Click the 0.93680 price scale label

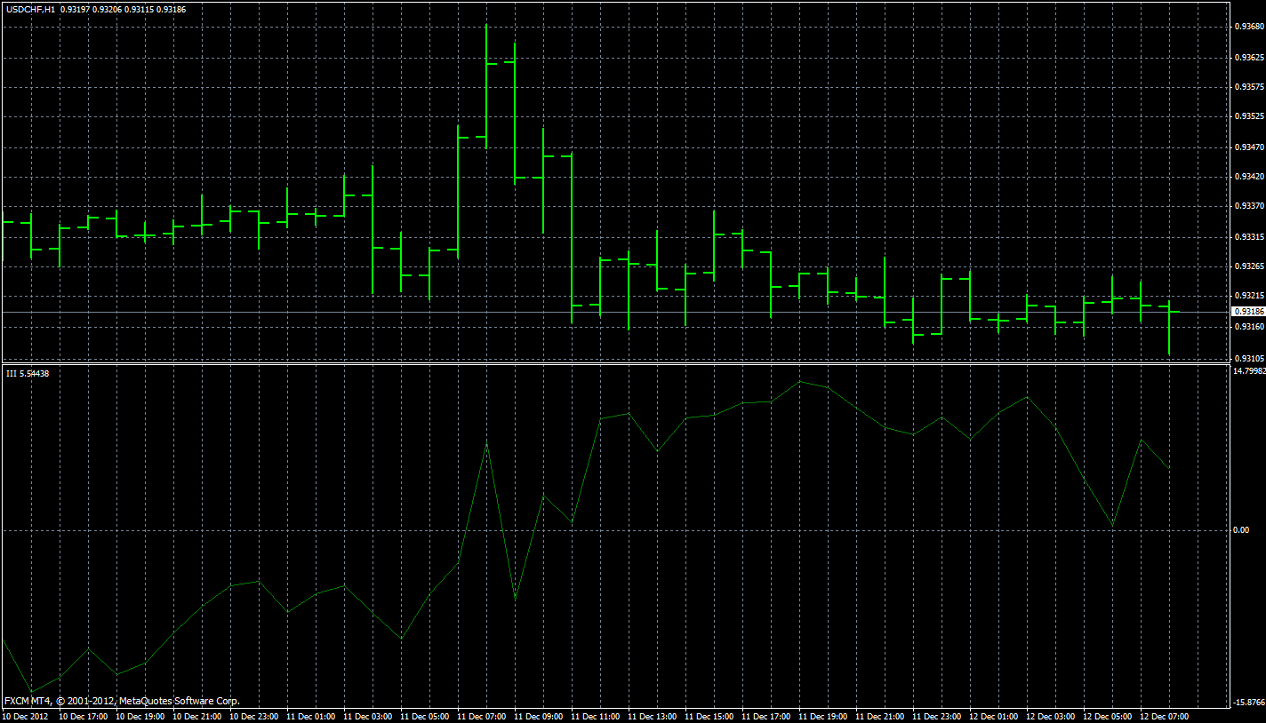pos(1249,27)
